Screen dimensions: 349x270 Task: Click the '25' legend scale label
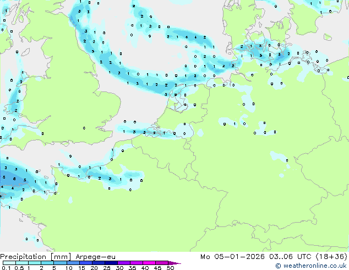(x=107, y=268)
